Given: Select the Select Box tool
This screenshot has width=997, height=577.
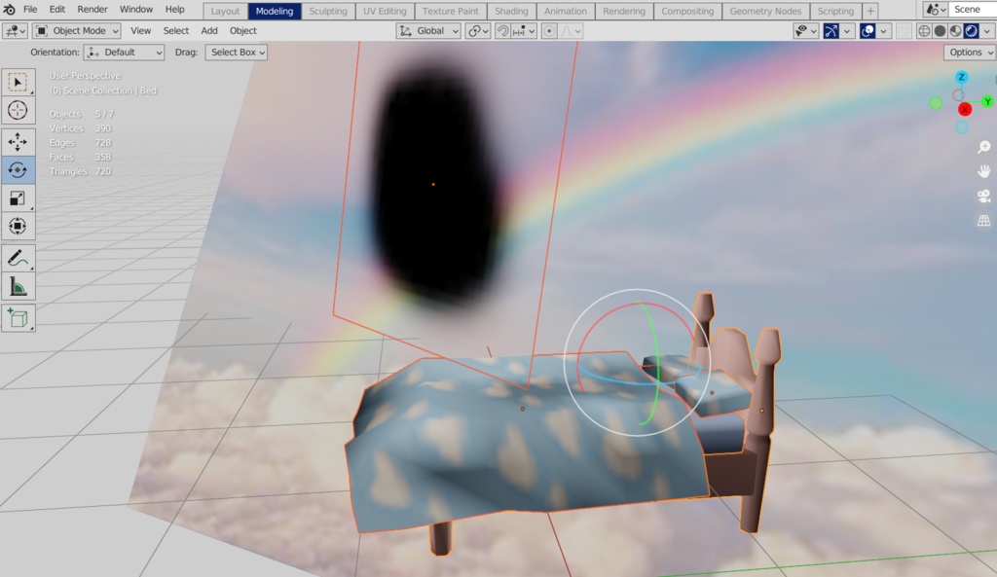Looking at the screenshot, I should coord(18,83).
